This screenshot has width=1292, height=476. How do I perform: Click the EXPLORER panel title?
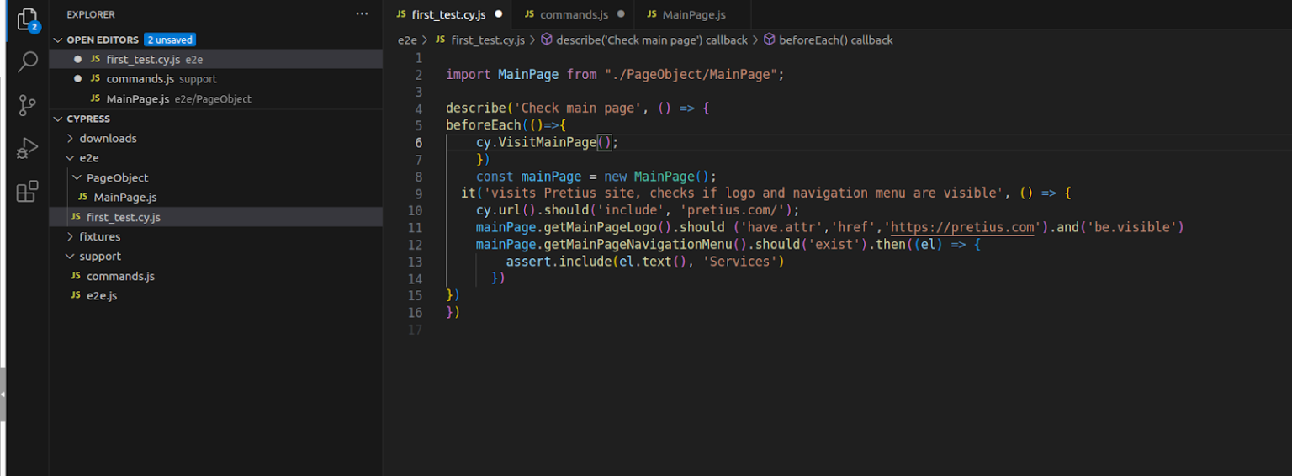[x=91, y=14]
